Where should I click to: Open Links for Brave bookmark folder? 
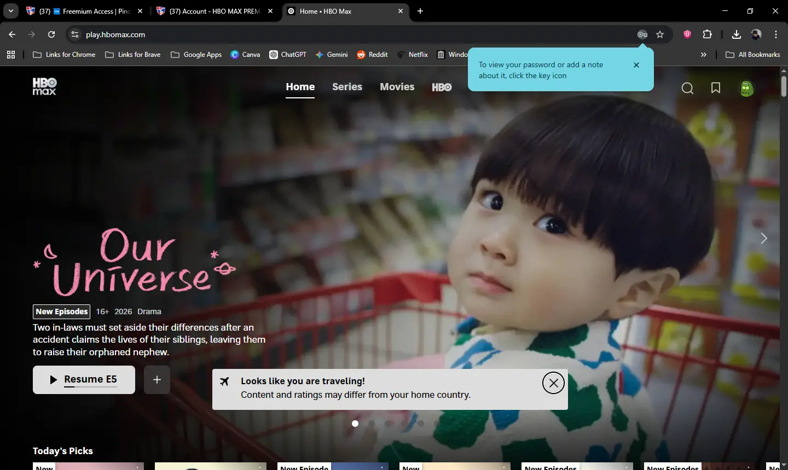click(x=133, y=55)
